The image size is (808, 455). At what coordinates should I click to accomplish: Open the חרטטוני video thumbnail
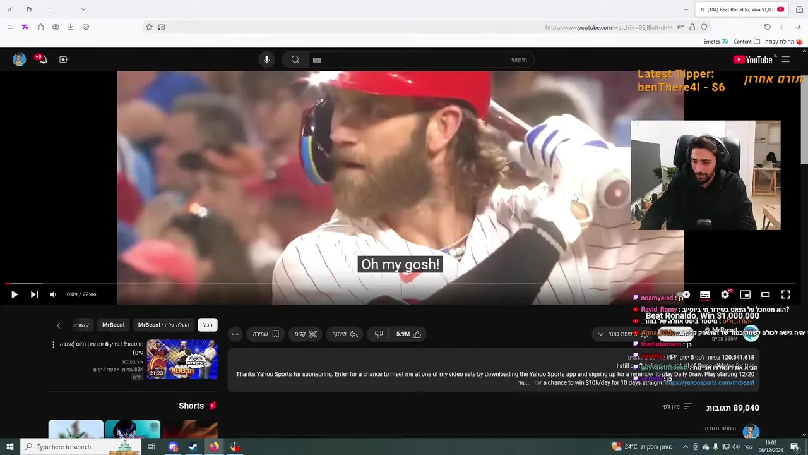pos(182,360)
